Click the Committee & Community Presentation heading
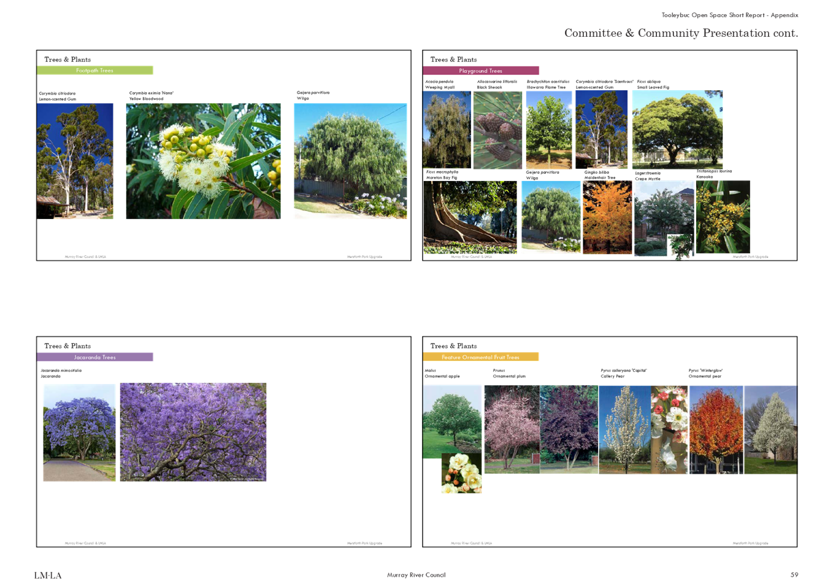Viewport: 833px width, 586px height. (x=680, y=33)
